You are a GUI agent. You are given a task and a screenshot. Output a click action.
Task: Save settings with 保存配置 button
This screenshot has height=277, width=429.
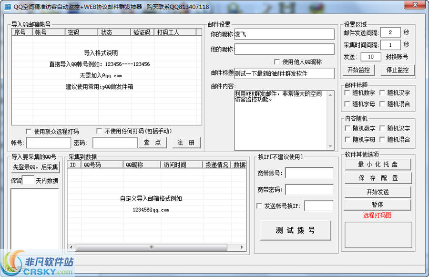click(x=378, y=178)
